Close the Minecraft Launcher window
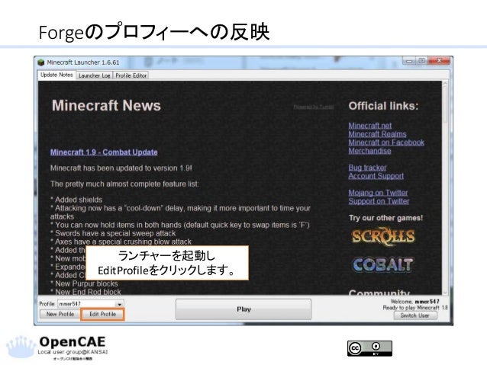The image size is (487, 365). (439, 61)
